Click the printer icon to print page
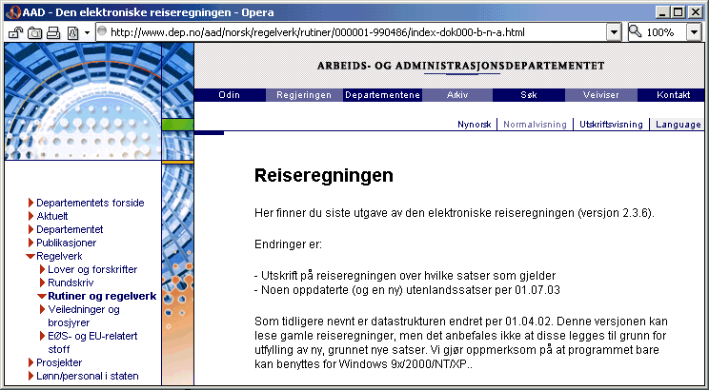Screen dimensions: 709x390 53,32
